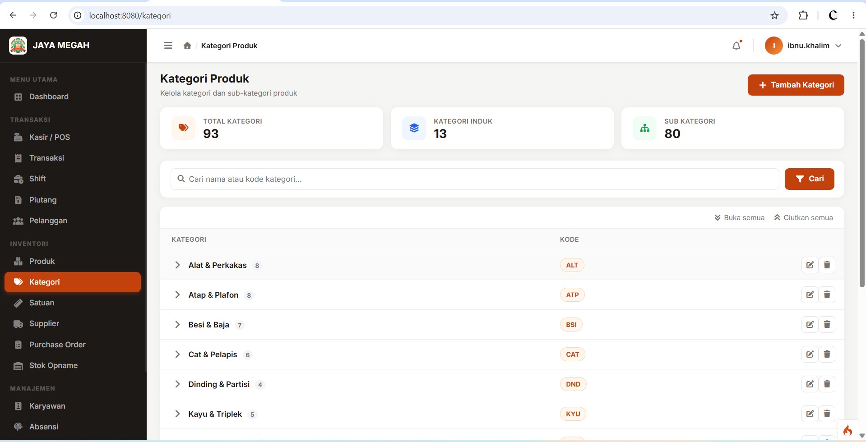
Task: Click Buka semua to expand all
Action: (739, 217)
